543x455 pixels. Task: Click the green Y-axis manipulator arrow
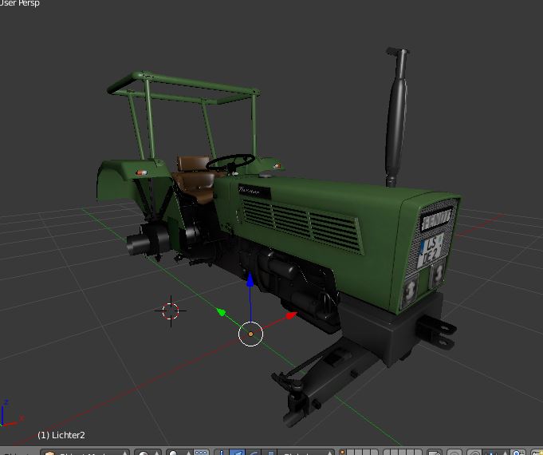pyautogui.click(x=221, y=312)
